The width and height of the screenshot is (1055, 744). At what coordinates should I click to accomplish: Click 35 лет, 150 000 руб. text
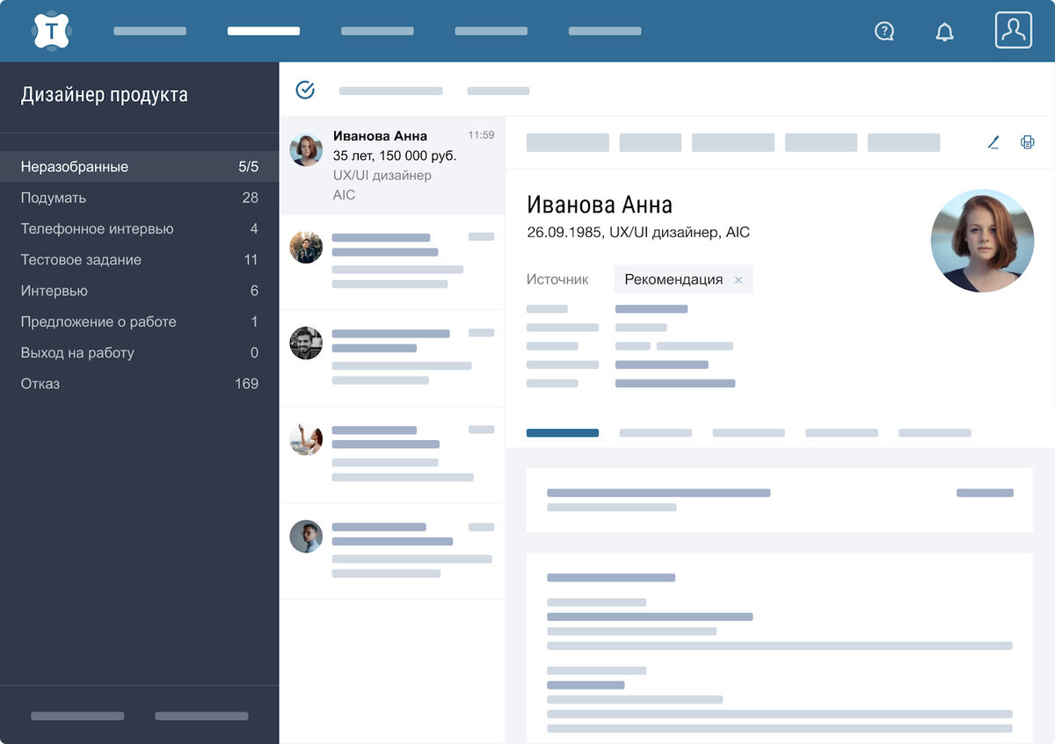point(395,155)
